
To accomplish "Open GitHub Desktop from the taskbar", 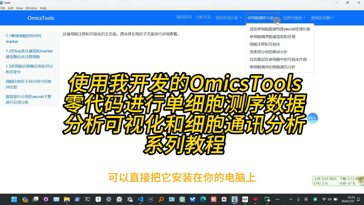I will (46, 199).
